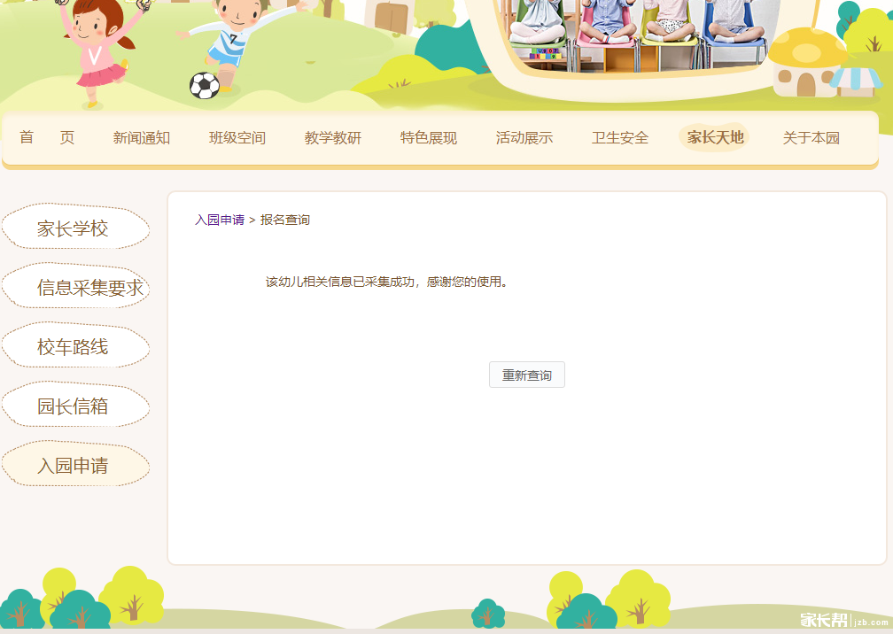Select the highlighted 家长天地 tab

coord(714,137)
